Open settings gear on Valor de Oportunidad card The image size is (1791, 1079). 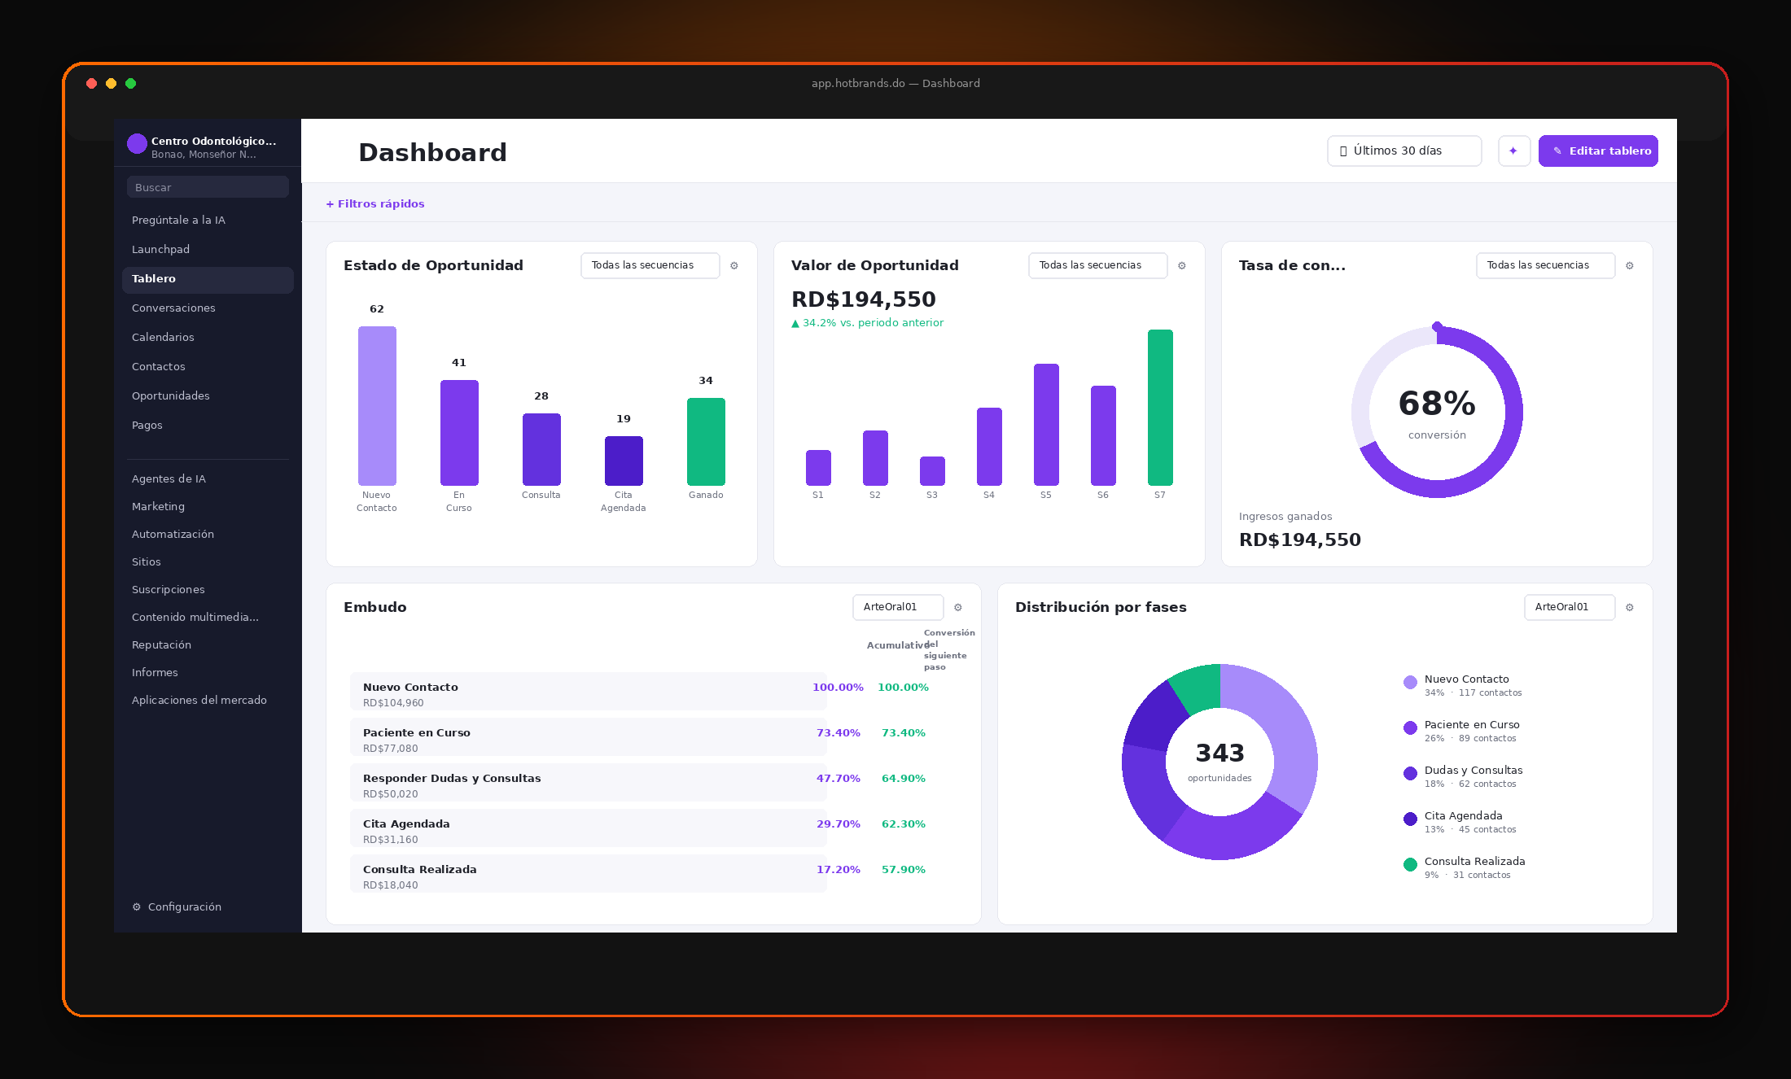(x=1182, y=266)
